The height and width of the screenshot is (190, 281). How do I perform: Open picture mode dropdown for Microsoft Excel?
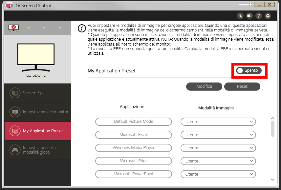218,135
